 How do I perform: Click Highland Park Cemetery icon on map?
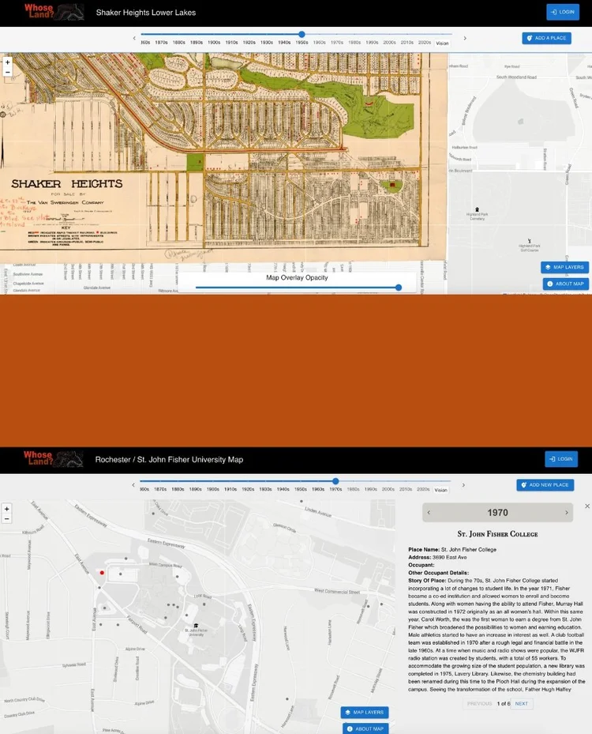477,209
